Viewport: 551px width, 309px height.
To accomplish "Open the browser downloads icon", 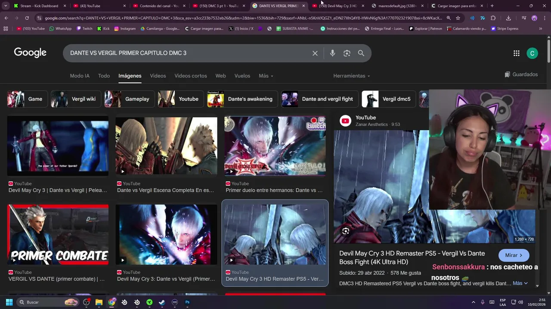I will click(508, 18).
